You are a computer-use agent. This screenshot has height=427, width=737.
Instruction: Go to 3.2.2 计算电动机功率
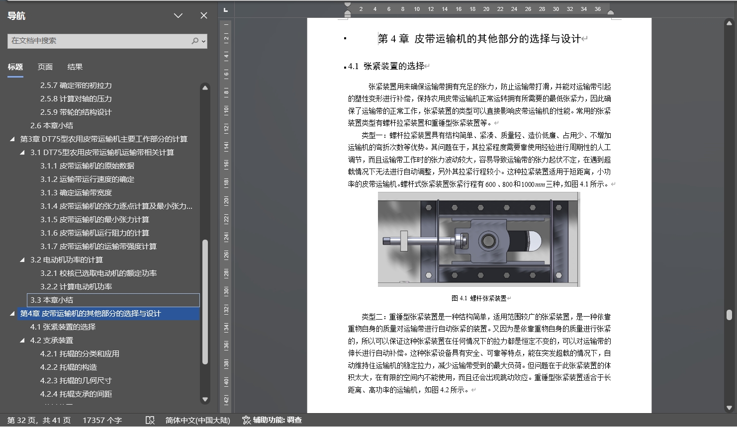[76, 287]
